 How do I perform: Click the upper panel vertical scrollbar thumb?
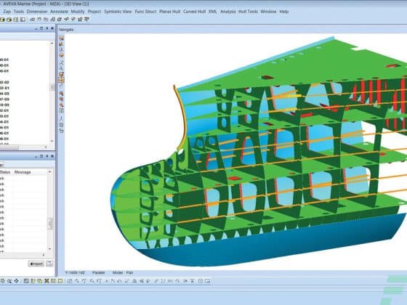[x=52, y=88]
